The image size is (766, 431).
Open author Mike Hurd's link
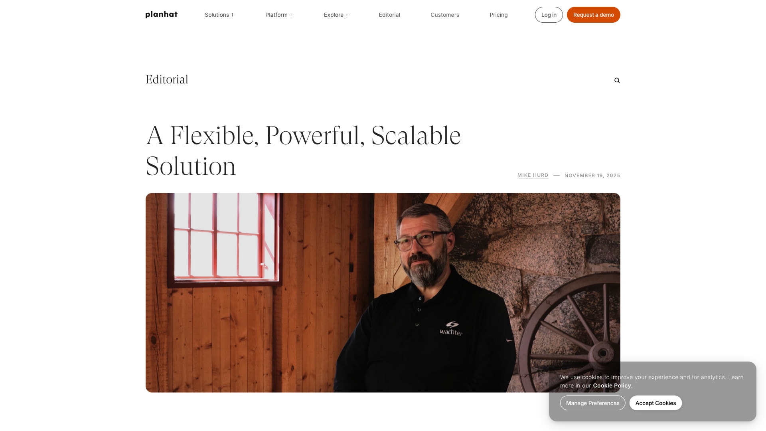click(x=533, y=175)
